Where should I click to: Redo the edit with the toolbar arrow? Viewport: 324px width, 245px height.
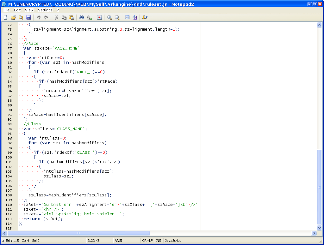(46, 18)
